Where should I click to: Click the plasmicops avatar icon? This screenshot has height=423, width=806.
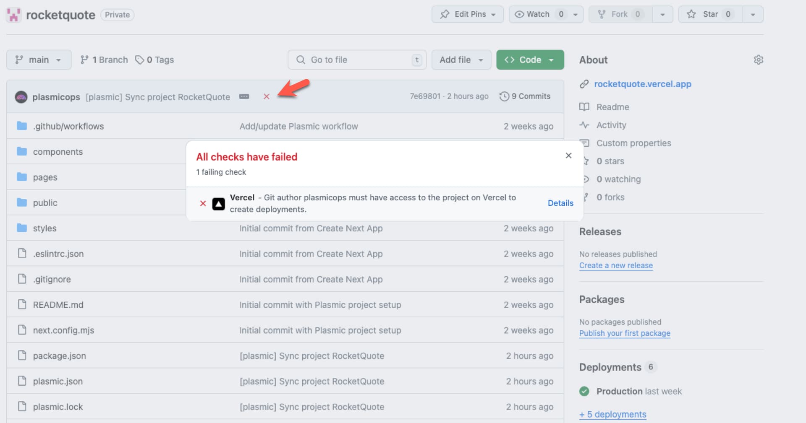pos(21,97)
